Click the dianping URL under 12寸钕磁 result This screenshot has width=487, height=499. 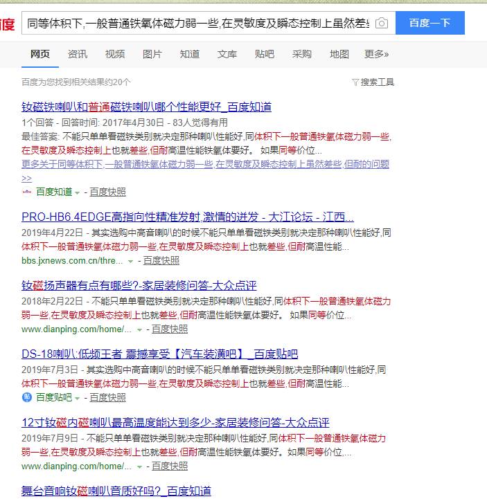(x=76, y=466)
